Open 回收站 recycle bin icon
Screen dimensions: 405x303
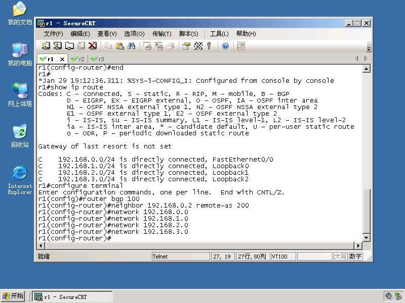(x=20, y=136)
